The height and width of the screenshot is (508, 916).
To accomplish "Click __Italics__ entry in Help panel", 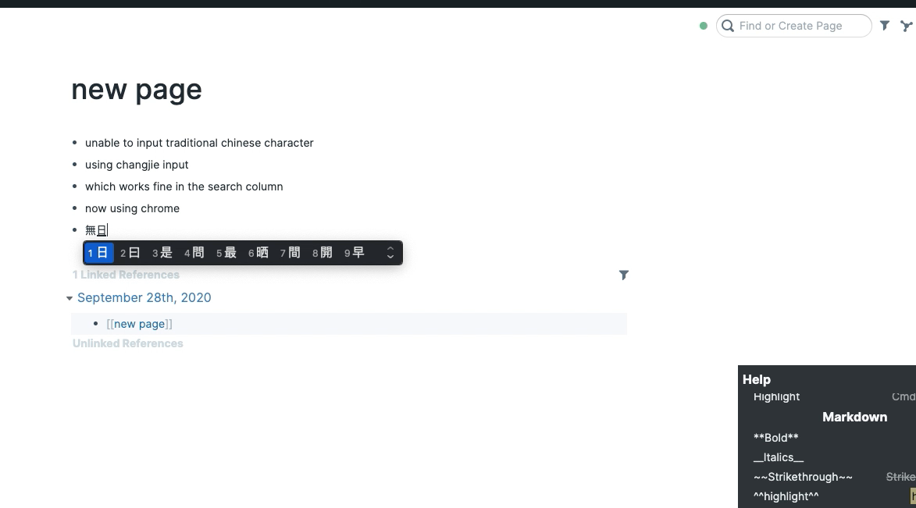I will pos(778,457).
